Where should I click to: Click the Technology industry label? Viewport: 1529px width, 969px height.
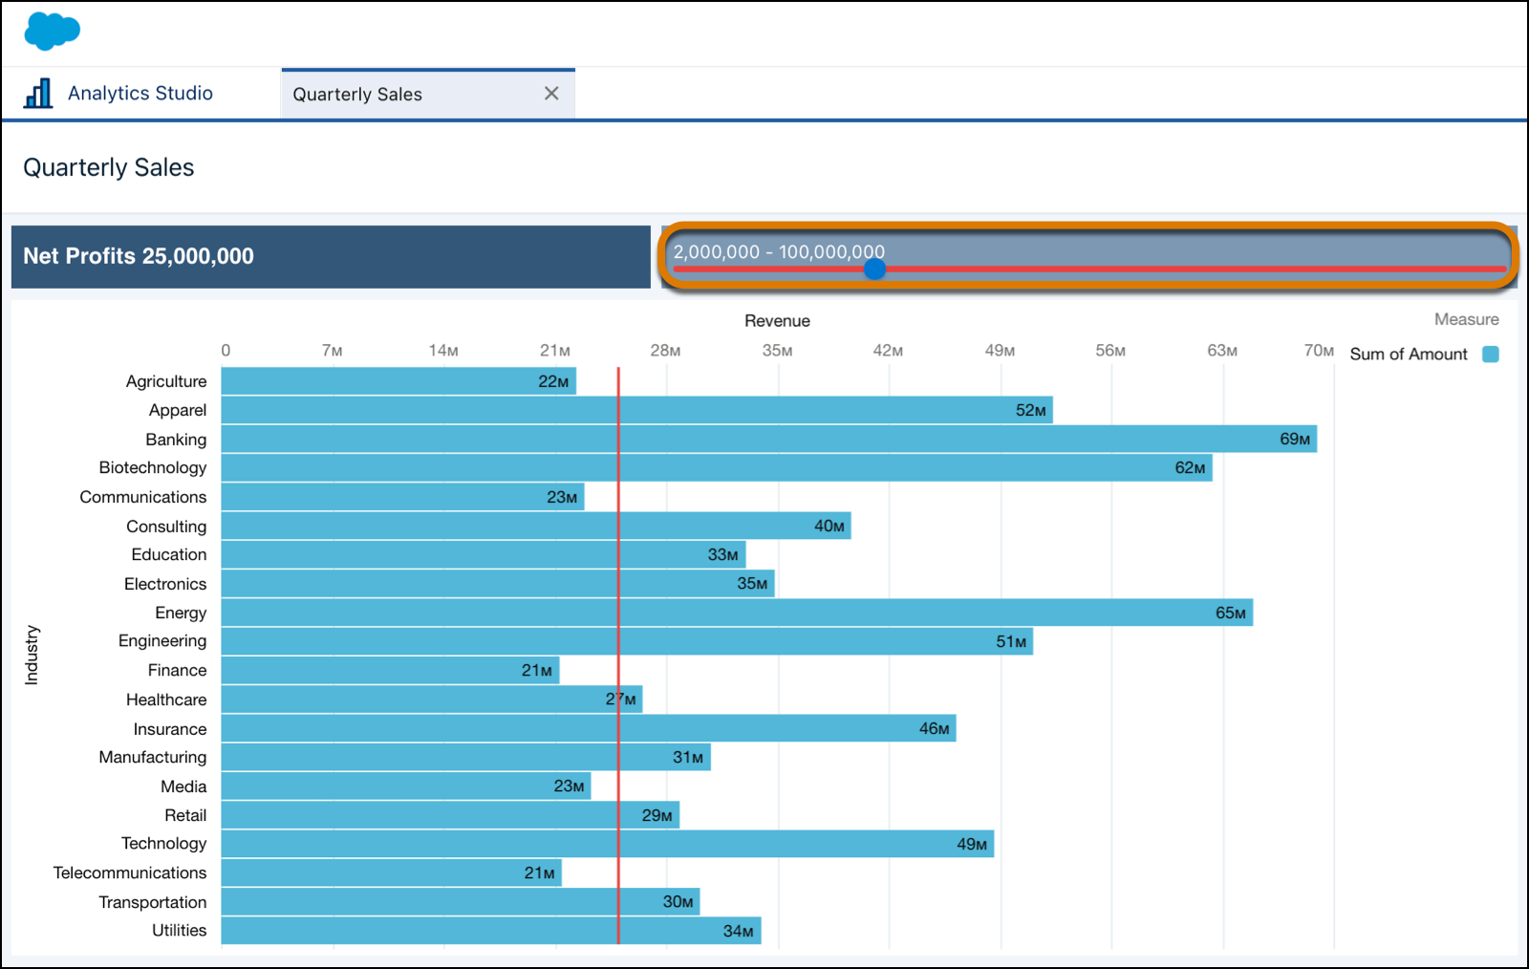click(x=164, y=843)
